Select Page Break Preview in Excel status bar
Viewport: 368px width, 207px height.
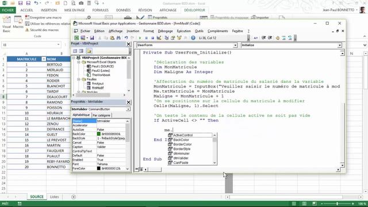pos(315,204)
